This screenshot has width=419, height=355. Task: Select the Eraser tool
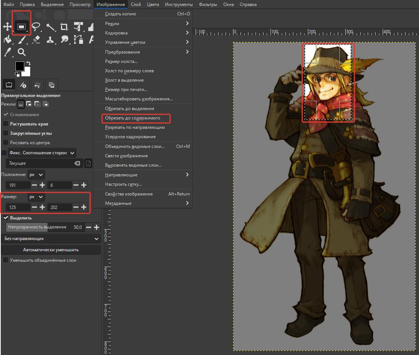click(x=36, y=40)
